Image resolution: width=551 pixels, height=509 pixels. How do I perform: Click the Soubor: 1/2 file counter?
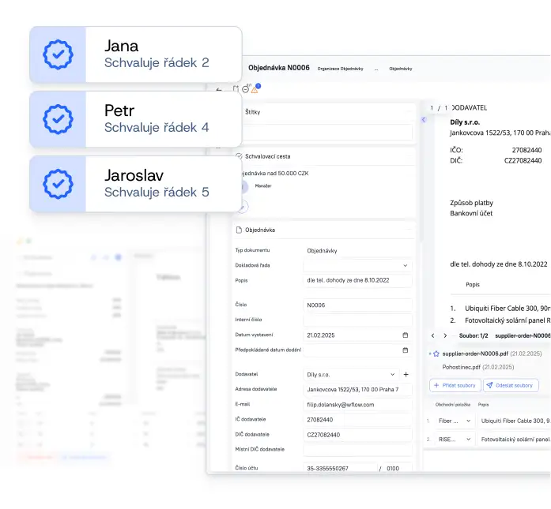click(474, 335)
